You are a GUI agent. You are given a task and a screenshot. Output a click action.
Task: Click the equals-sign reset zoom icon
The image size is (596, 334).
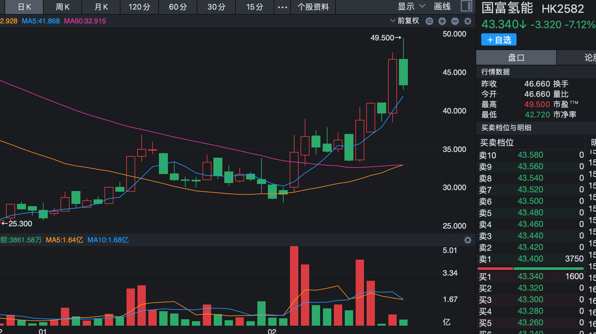(429, 21)
